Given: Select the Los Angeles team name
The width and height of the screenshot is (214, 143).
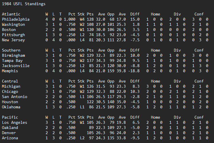Looking at the screenshot, I should point(15,122).
